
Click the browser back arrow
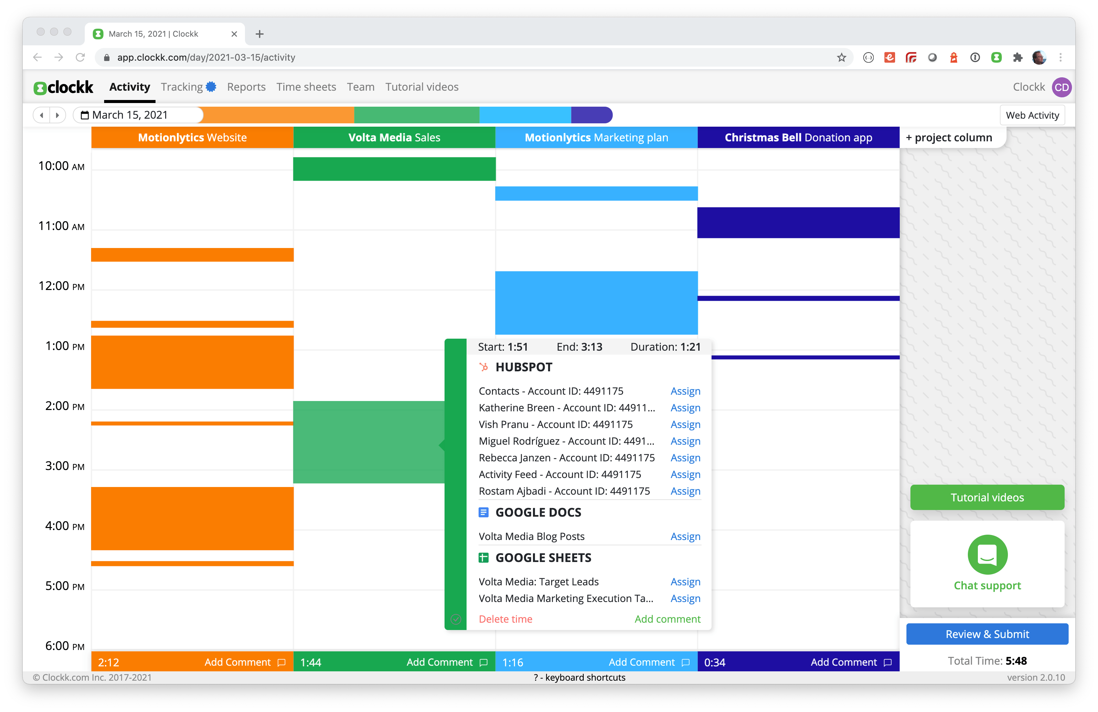point(37,57)
